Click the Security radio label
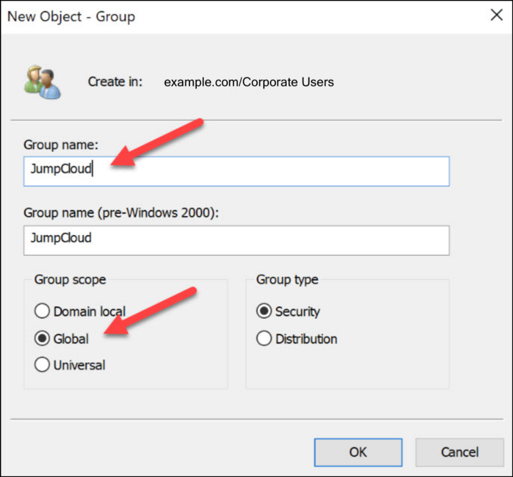 298,311
